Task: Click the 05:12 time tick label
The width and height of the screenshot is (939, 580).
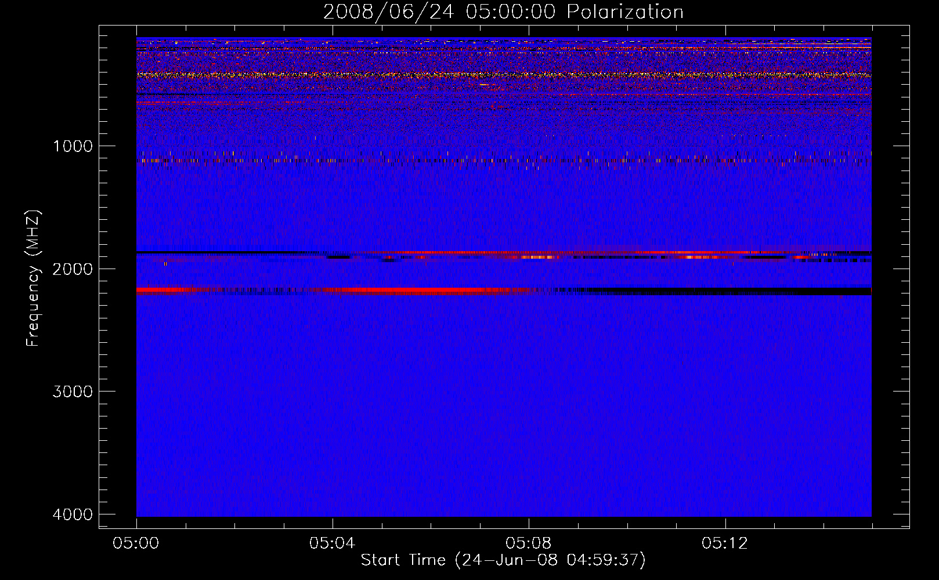Action: pyautogui.click(x=725, y=543)
